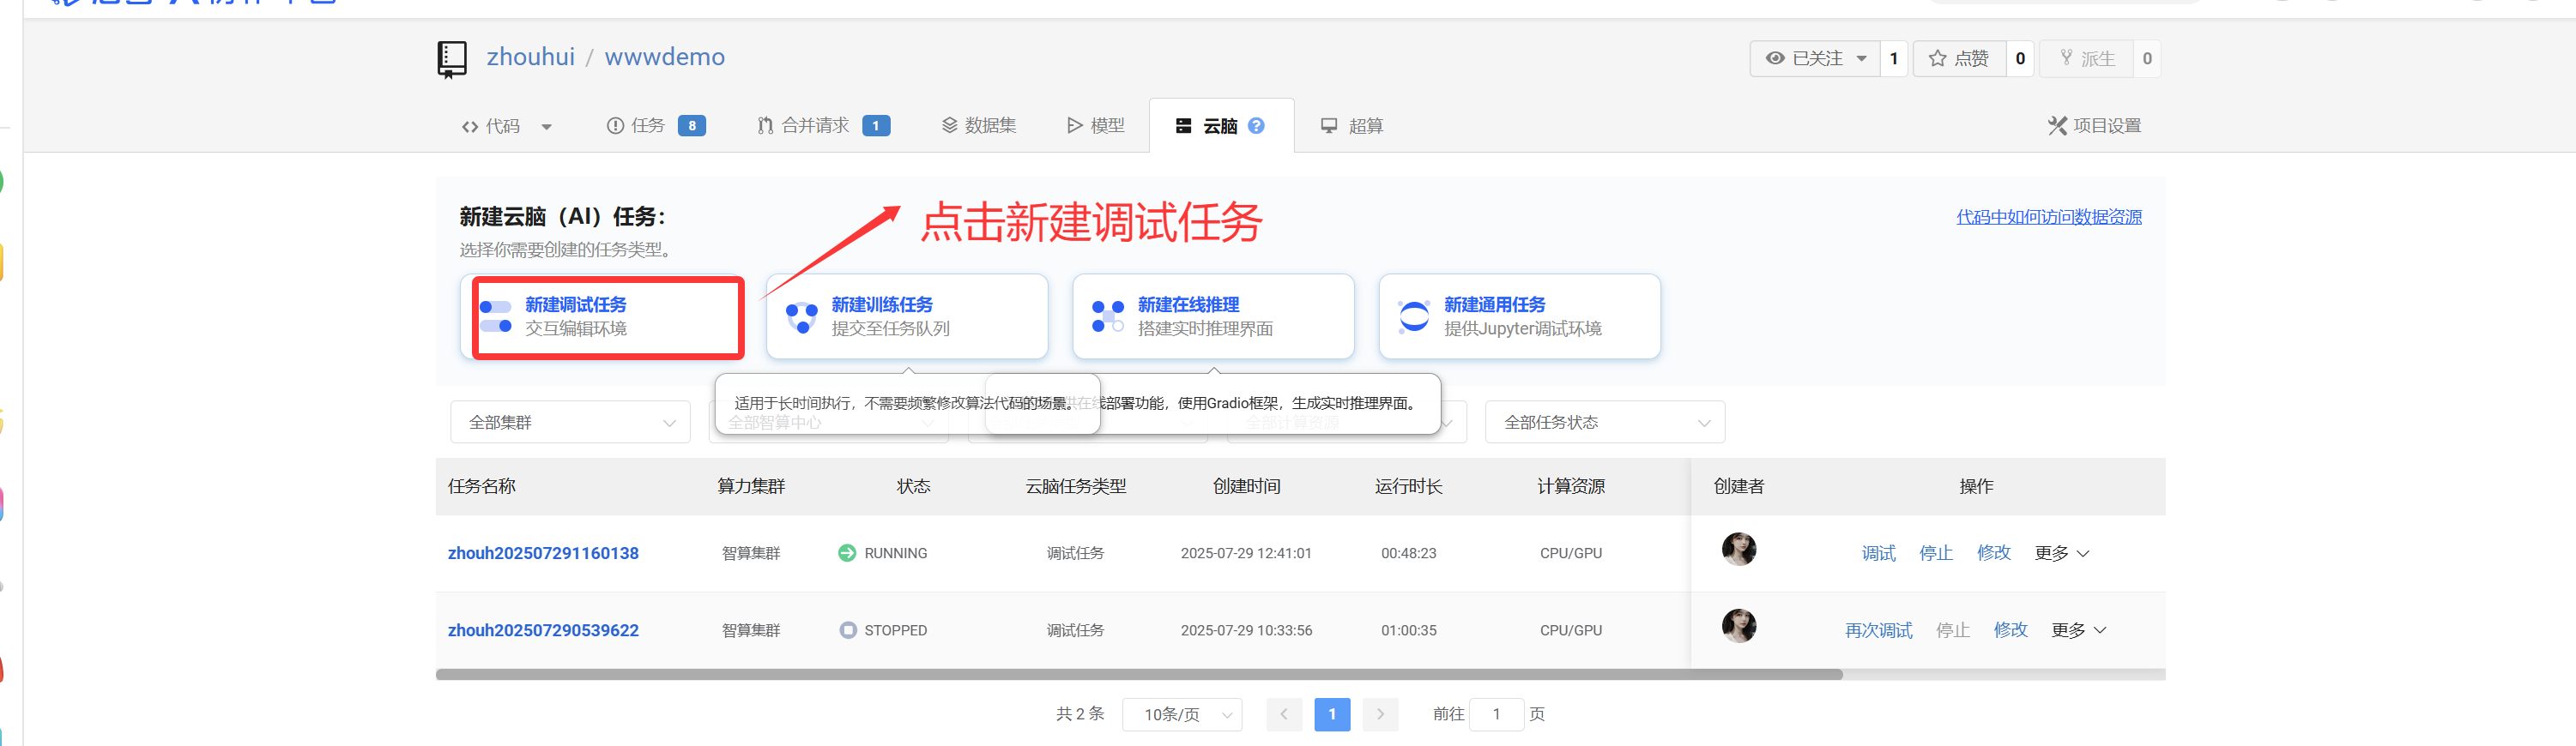
Task: Open 项目设置 project settings
Action: click(x=2094, y=126)
